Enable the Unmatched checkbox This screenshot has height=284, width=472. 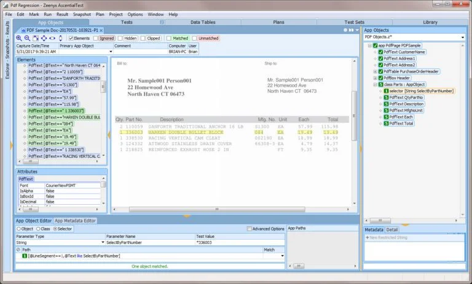194,38
